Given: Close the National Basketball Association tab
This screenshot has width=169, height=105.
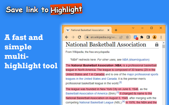Looking at the screenshot, I should click(109, 30).
